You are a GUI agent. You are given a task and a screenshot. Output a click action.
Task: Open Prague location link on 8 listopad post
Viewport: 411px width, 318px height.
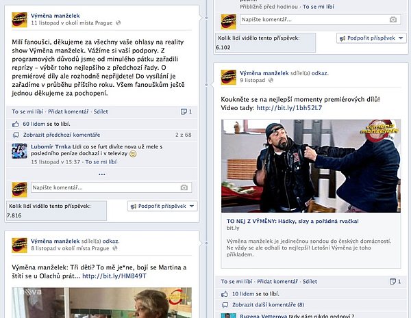tap(101, 248)
